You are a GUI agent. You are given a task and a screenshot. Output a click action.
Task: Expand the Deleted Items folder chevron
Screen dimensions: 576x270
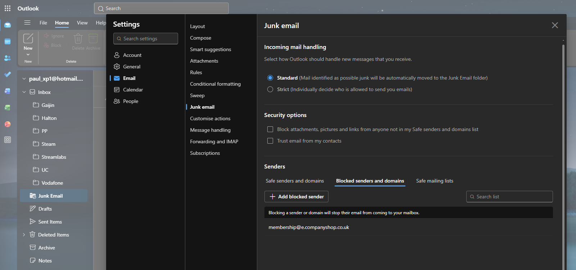pyautogui.click(x=24, y=235)
